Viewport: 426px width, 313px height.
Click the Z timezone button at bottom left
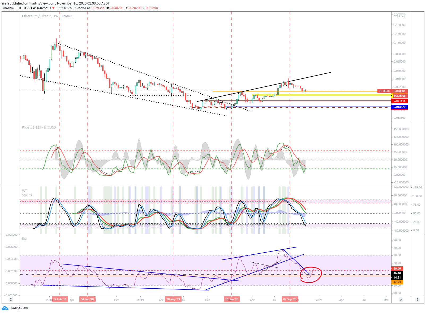(x=11, y=299)
